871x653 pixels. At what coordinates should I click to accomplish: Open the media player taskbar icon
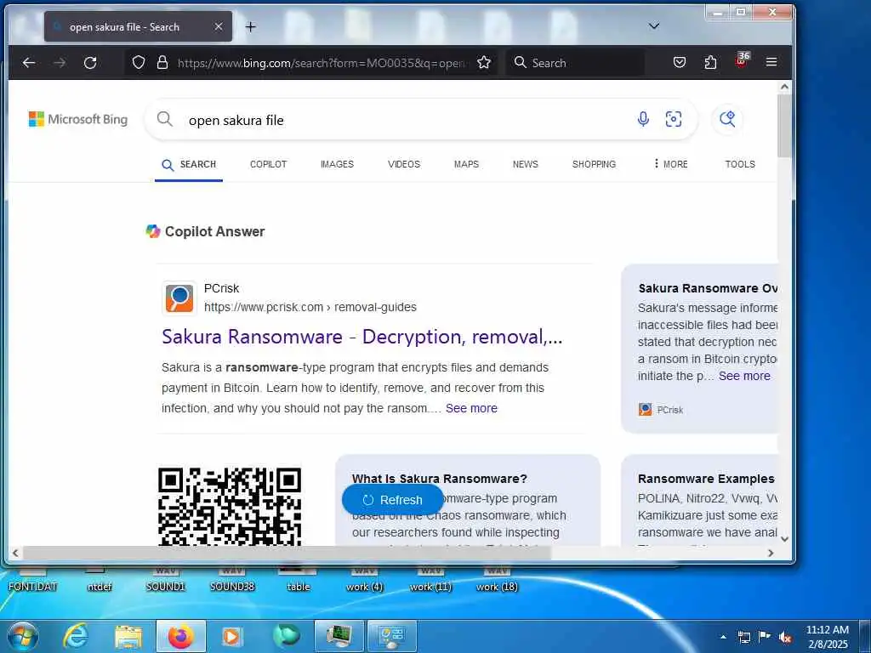[x=232, y=637]
